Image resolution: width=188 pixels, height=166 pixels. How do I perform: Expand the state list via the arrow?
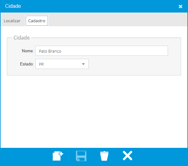[83, 64]
